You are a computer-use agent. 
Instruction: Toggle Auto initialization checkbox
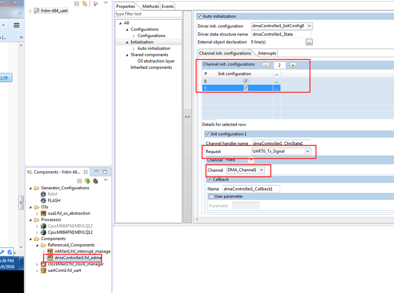click(200, 16)
